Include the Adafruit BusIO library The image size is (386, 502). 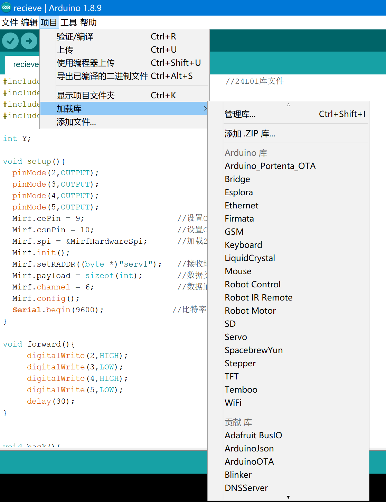[x=288, y=435]
